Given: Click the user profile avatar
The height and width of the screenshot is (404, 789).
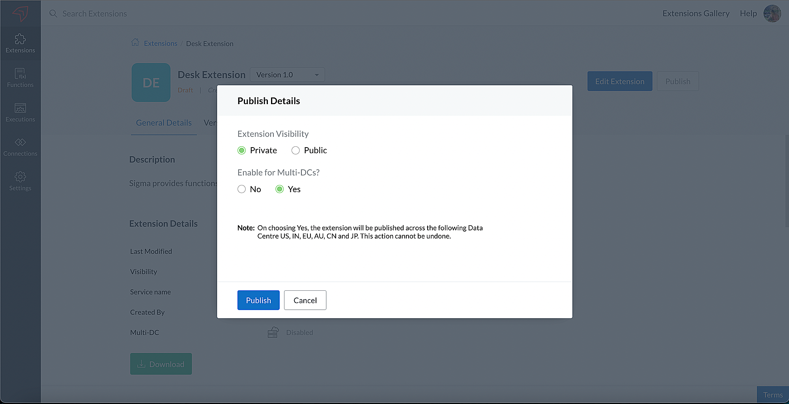Looking at the screenshot, I should 772,13.
